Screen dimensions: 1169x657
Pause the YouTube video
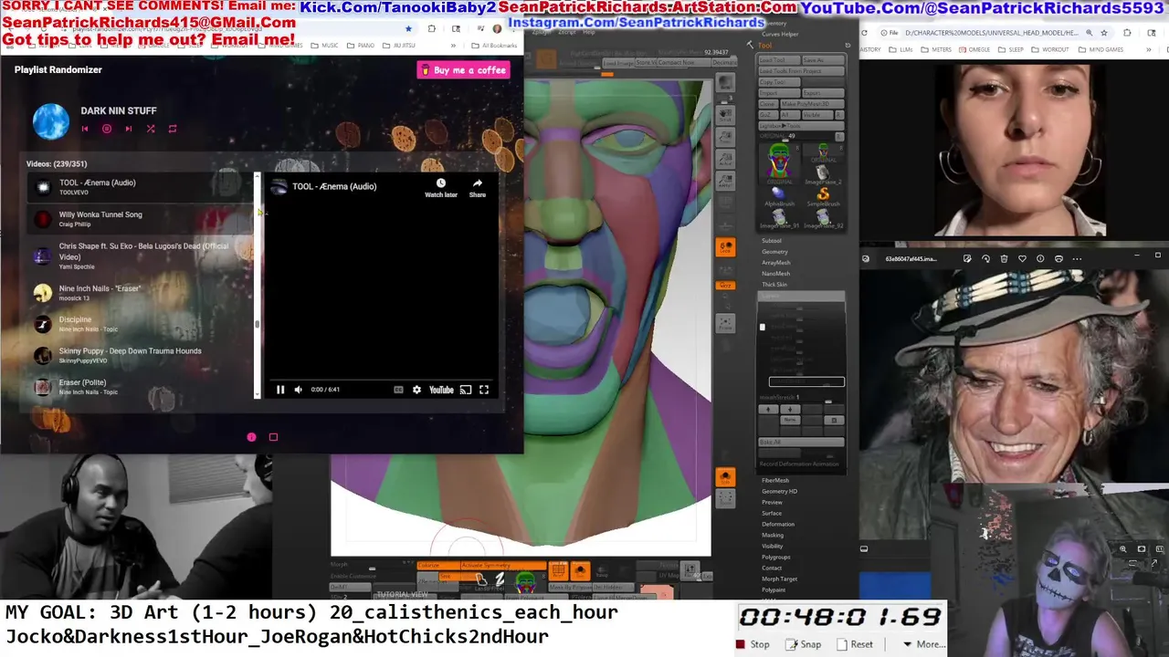280,390
